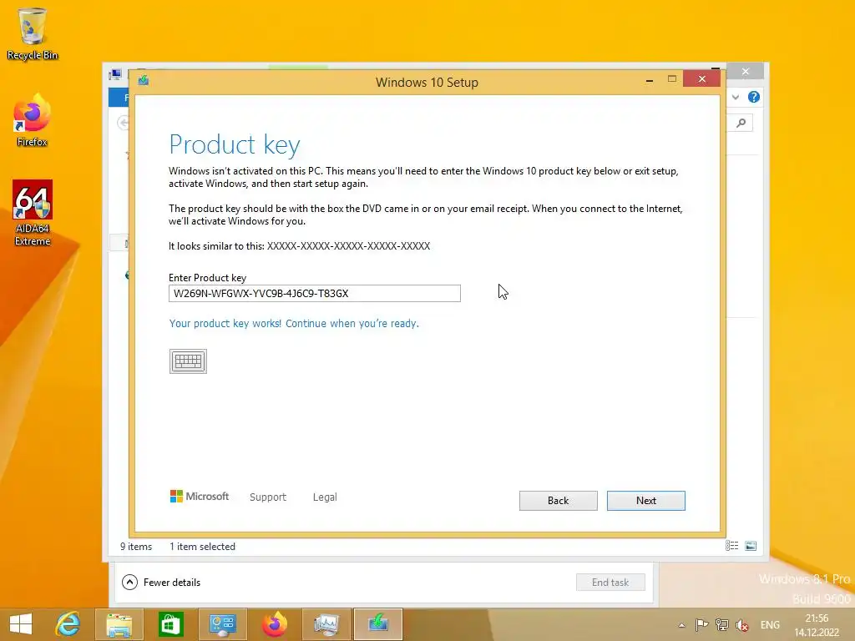Launch Internet Explorer from the taskbar
This screenshot has width=855, height=641.
point(68,624)
